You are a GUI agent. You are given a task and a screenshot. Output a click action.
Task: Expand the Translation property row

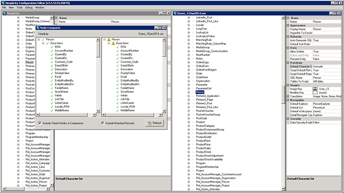(x=288, y=96)
